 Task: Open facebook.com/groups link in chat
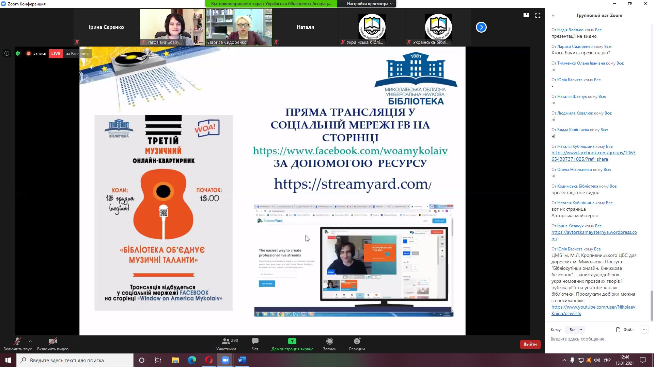[593, 156]
